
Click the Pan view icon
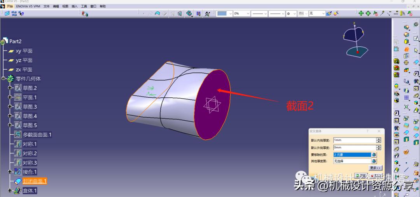click(x=368, y=13)
